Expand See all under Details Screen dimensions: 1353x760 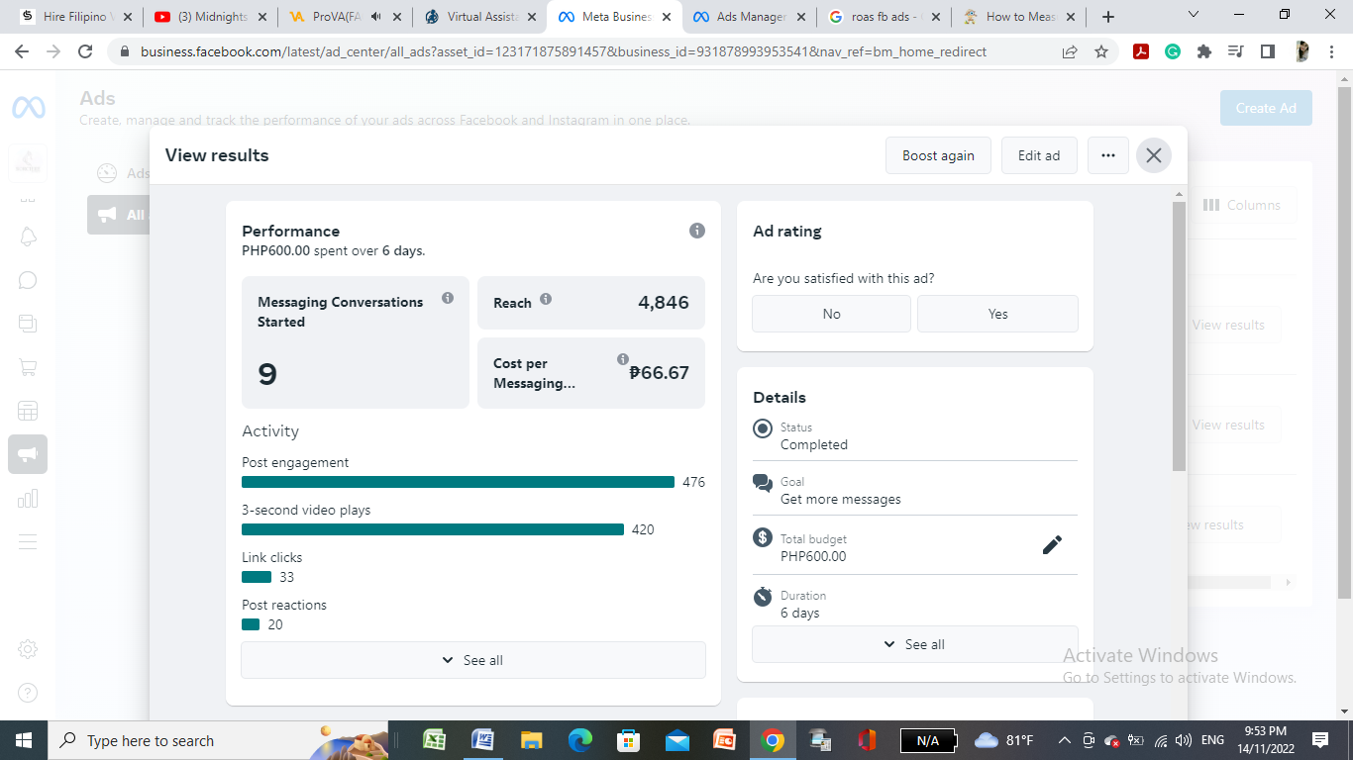pos(915,644)
